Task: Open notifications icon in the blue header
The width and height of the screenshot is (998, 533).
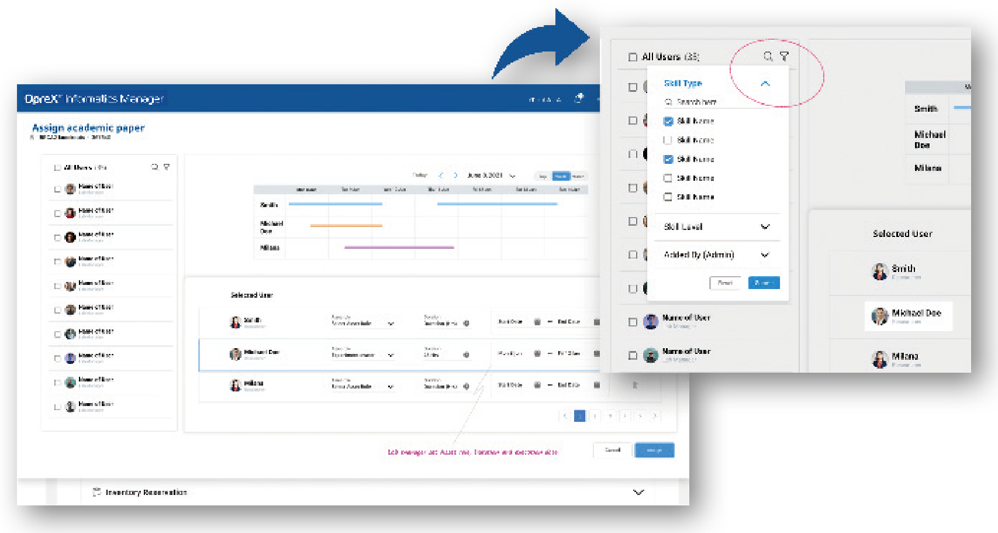Action: tap(579, 98)
